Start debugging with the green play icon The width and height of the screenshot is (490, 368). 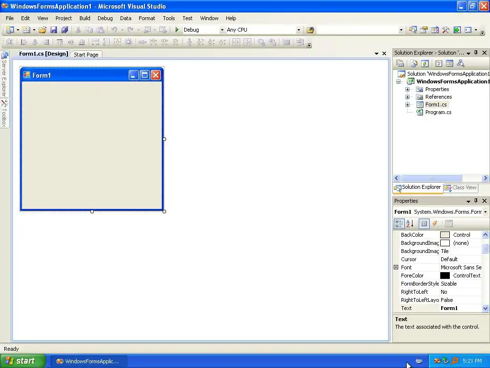coord(177,30)
